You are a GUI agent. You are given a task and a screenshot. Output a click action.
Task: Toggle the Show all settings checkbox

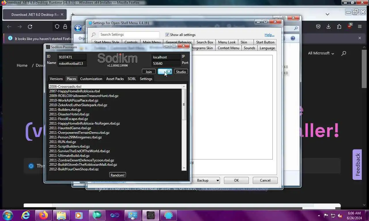pos(167,35)
